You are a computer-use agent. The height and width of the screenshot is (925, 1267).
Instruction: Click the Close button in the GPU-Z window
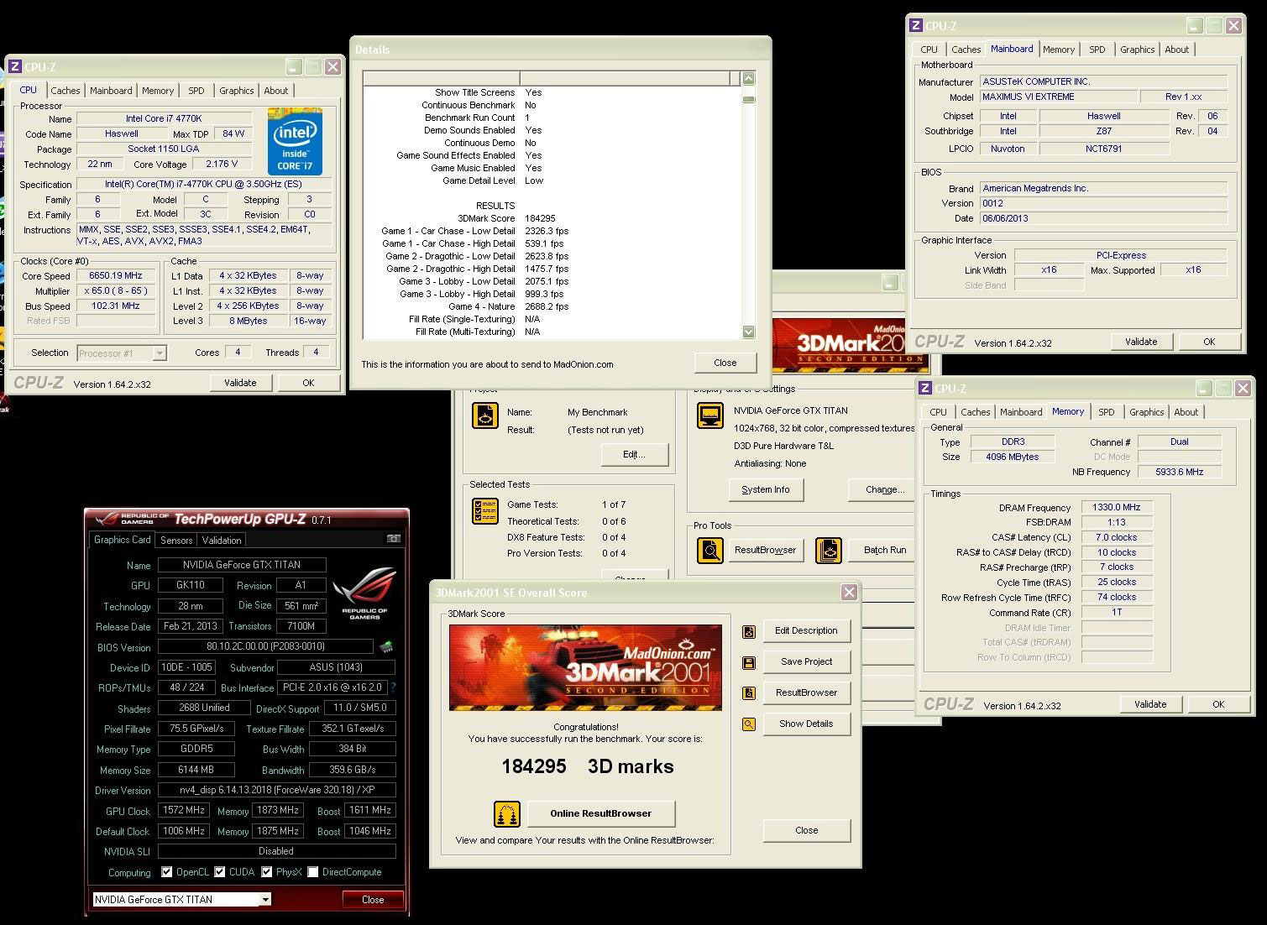[373, 899]
